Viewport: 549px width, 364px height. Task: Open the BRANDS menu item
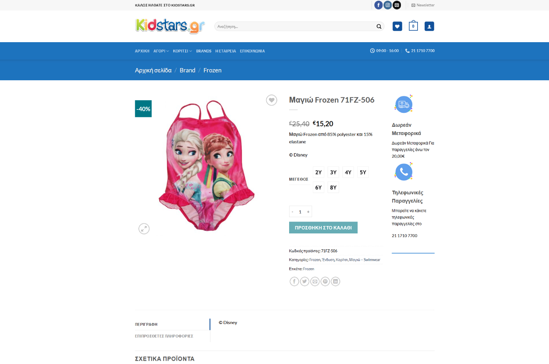pyautogui.click(x=204, y=51)
